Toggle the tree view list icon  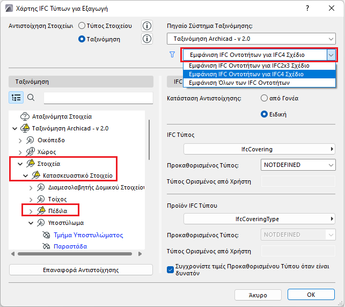tap(16, 98)
